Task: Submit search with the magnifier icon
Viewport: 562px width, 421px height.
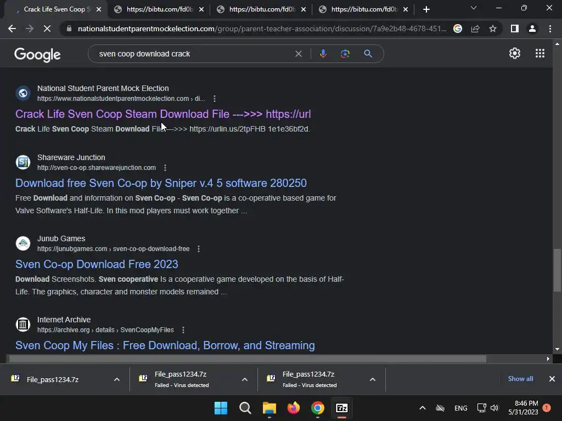Action: pyautogui.click(x=368, y=54)
